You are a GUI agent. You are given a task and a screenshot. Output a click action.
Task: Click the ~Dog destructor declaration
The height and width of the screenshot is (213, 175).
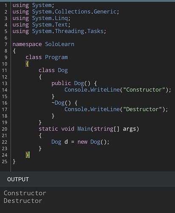61,103
